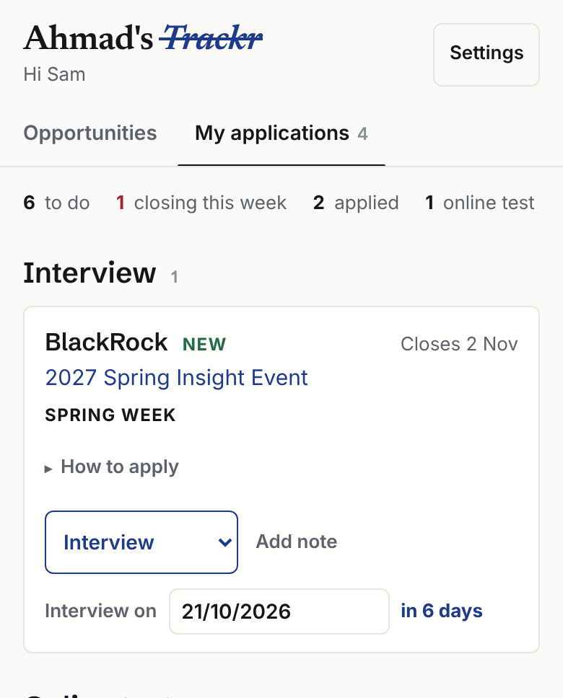
Task: Expand the How to apply section
Action: pos(112,467)
